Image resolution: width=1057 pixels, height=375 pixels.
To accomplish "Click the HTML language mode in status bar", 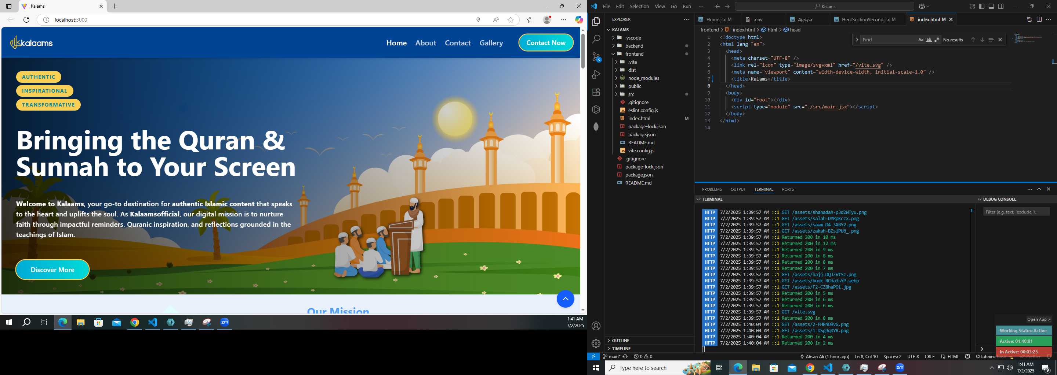I will tap(953, 357).
